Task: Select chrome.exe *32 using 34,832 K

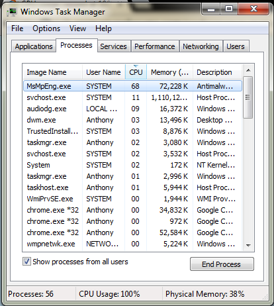Action: point(132,210)
